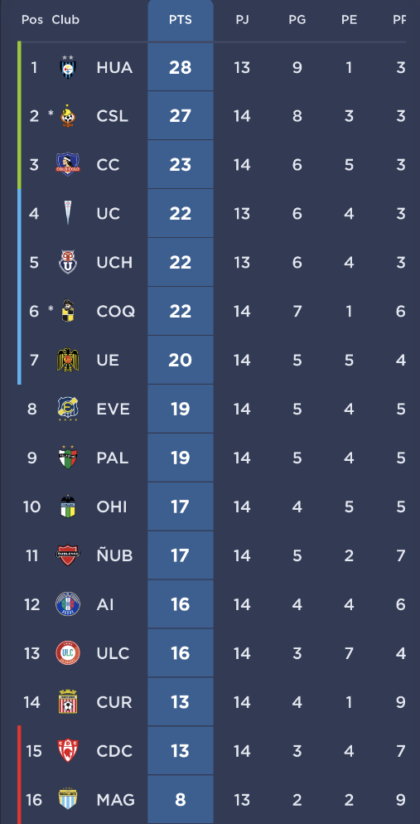The width and height of the screenshot is (420, 824).
Task: Click the CSL club crest icon
Action: (68, 115)
